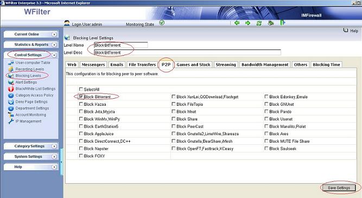Image resolution: width=362 pixels, height=198 pixels.
Task: Click the Department Settings icon
Action: [11, 108]
